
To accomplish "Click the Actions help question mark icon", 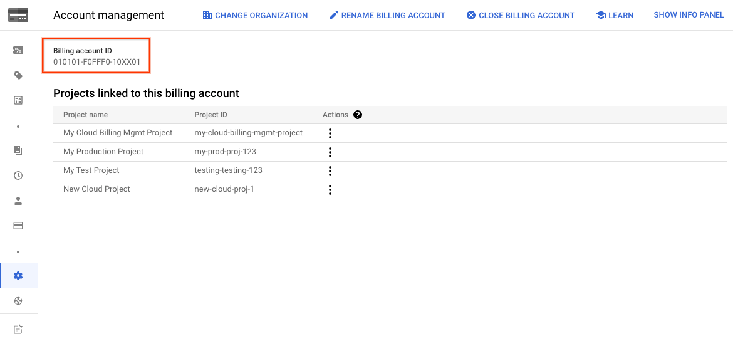I will click(358, 115).
